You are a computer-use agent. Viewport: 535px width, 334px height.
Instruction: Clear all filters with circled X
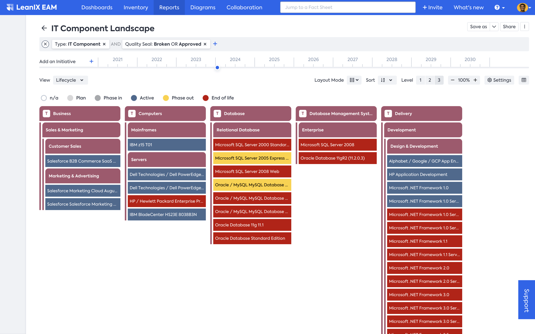(45, 44)
